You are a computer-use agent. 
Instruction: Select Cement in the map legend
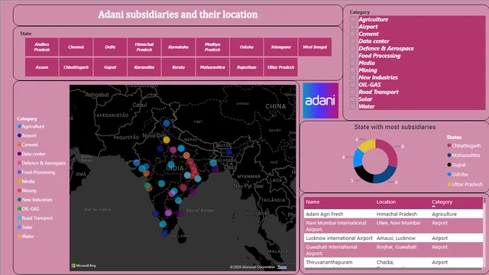tap(28, 144)
